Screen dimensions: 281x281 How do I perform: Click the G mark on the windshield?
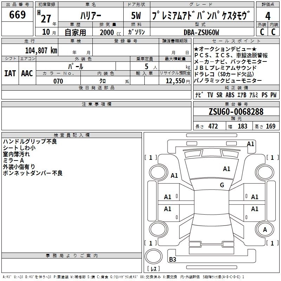222,185
